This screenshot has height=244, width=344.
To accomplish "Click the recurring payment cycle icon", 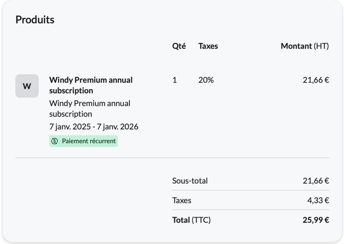I will click(x=55, y=141).
